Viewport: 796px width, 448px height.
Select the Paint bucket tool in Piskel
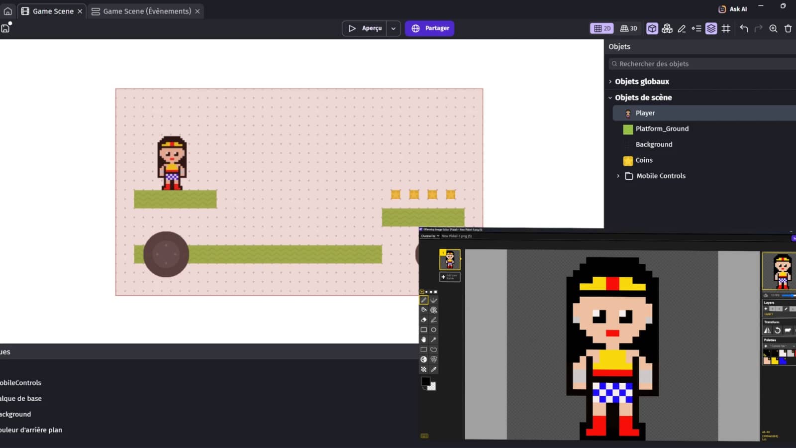click(424, 310)
